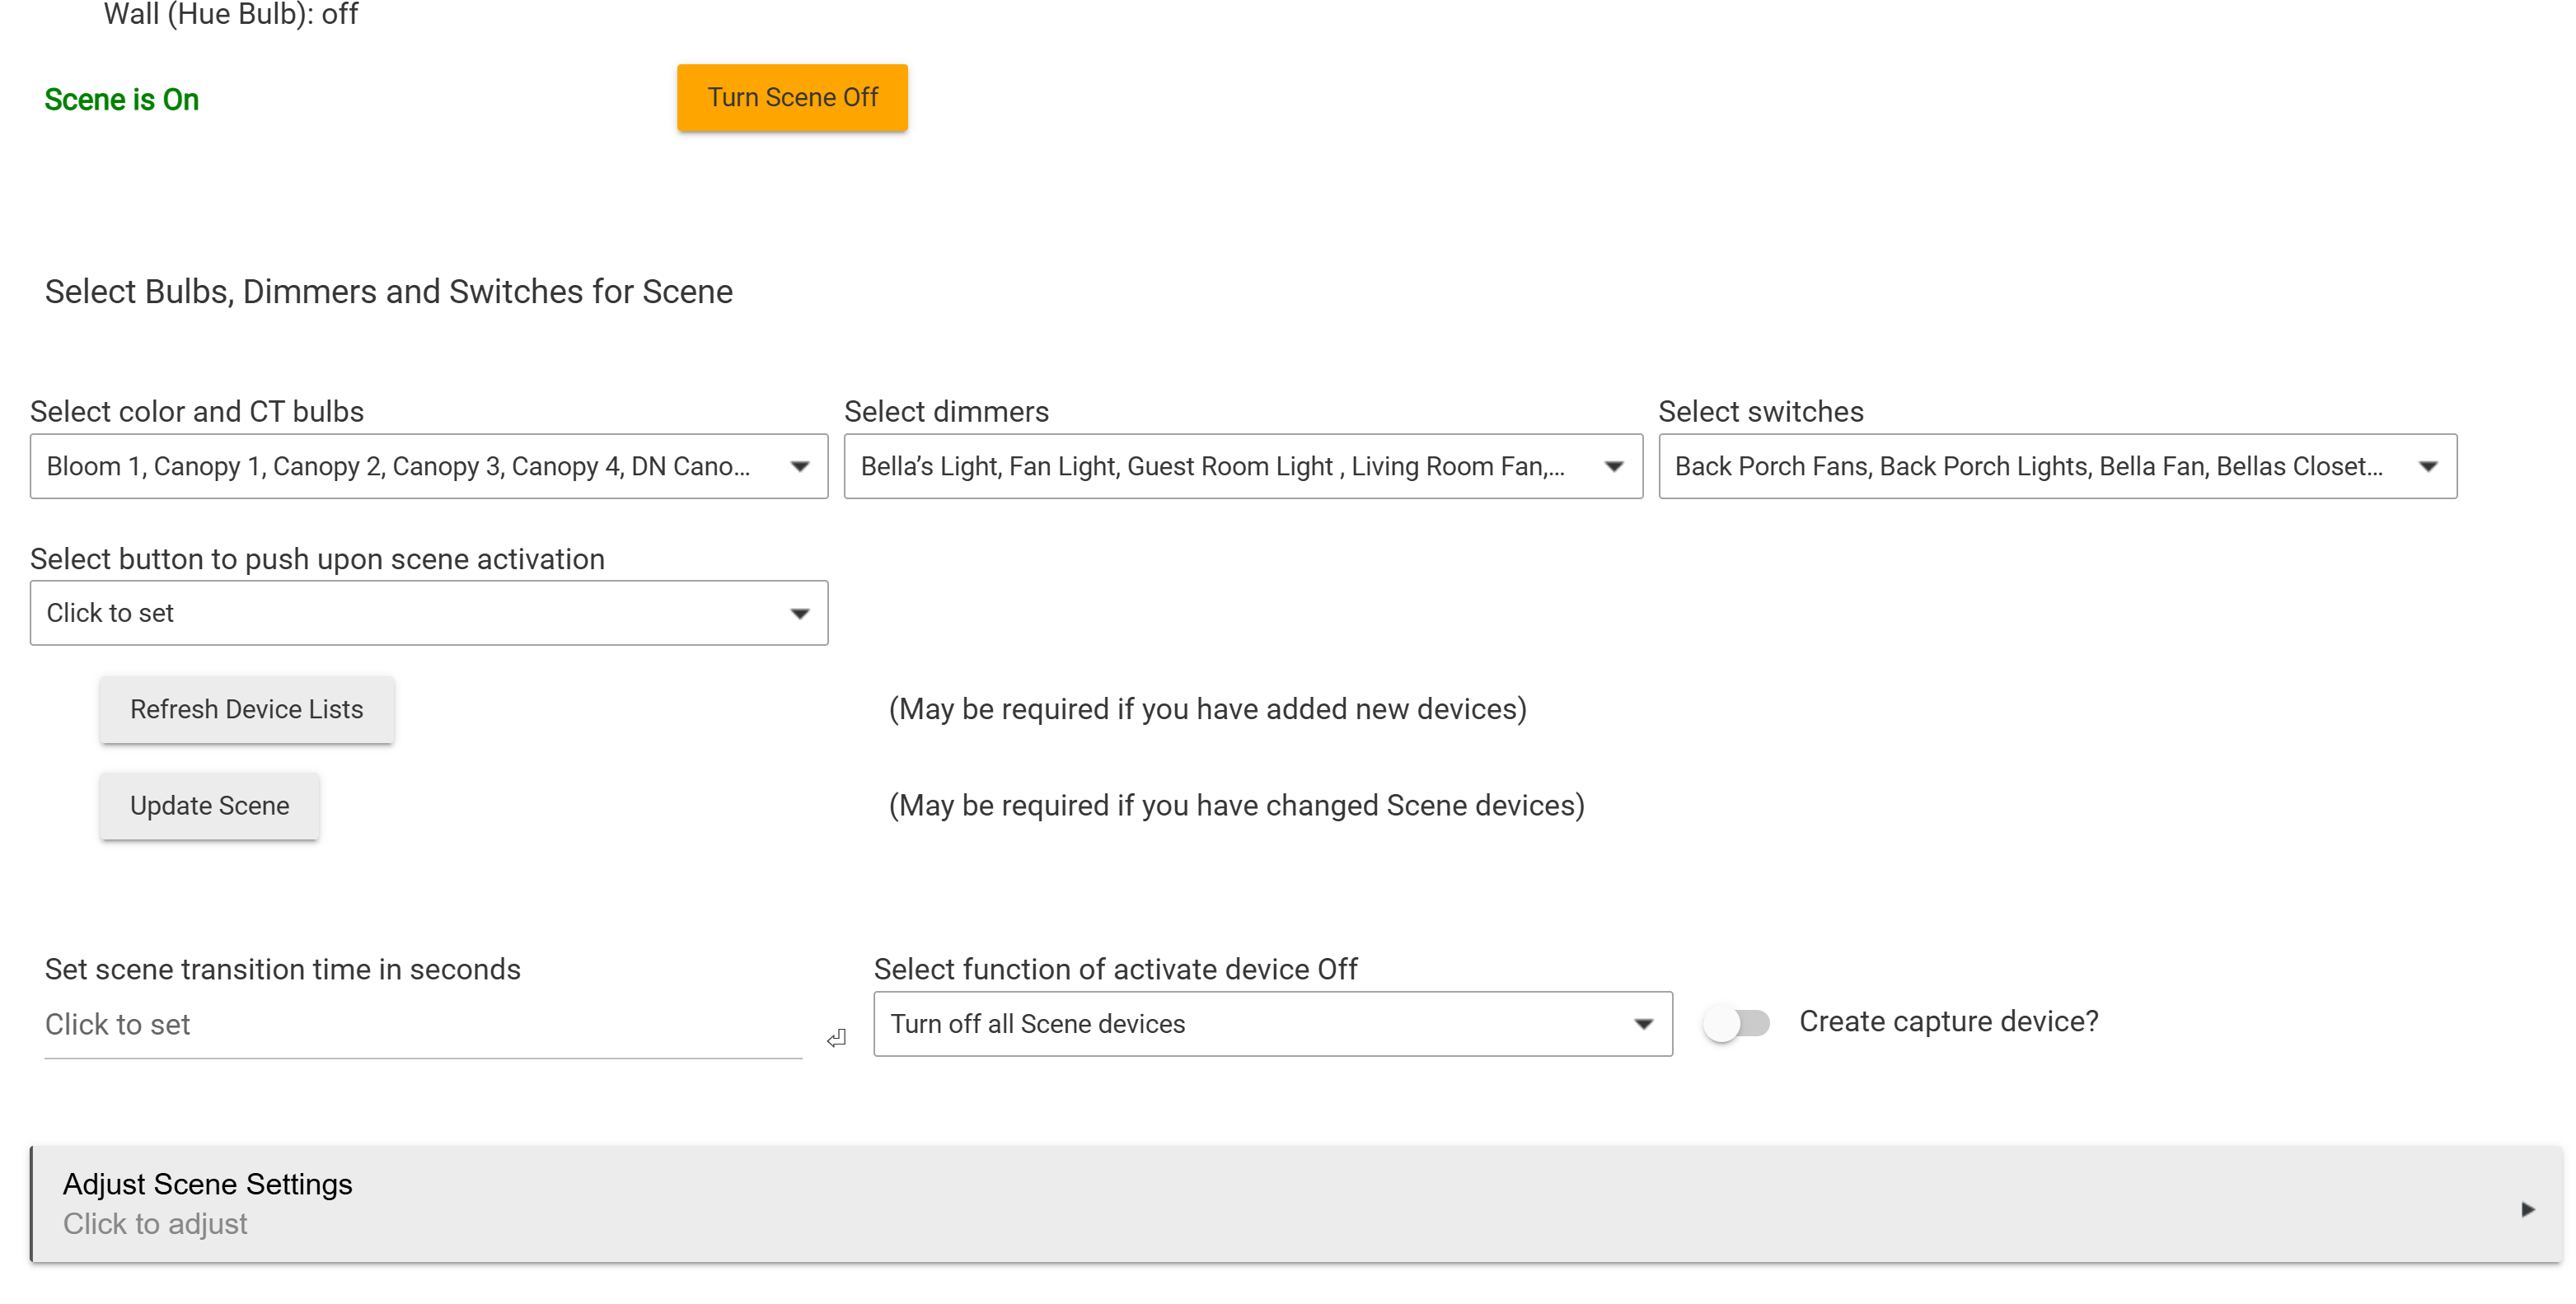Click arrow icon of Click to set dropdown

(799, 613)
